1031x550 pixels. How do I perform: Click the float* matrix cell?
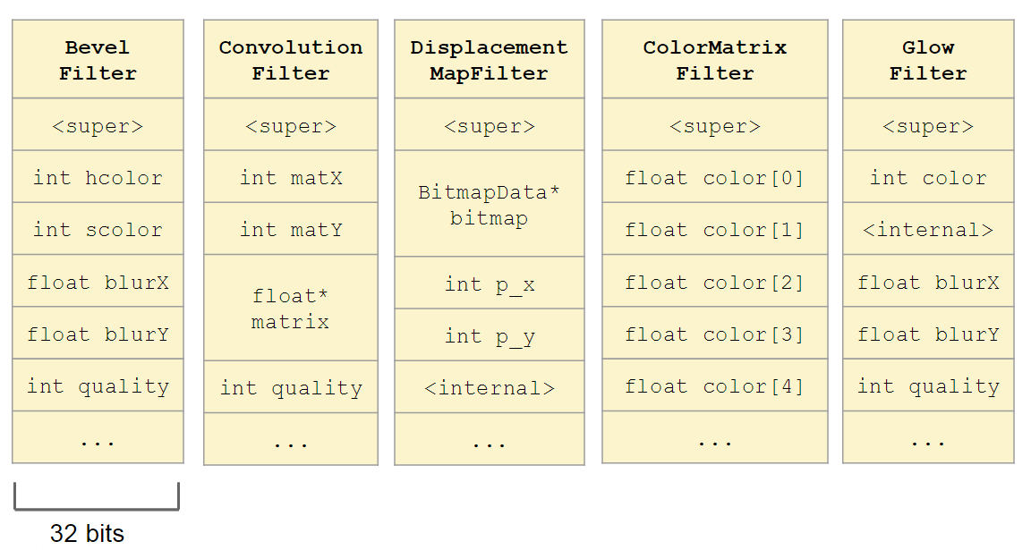[291, 309]
